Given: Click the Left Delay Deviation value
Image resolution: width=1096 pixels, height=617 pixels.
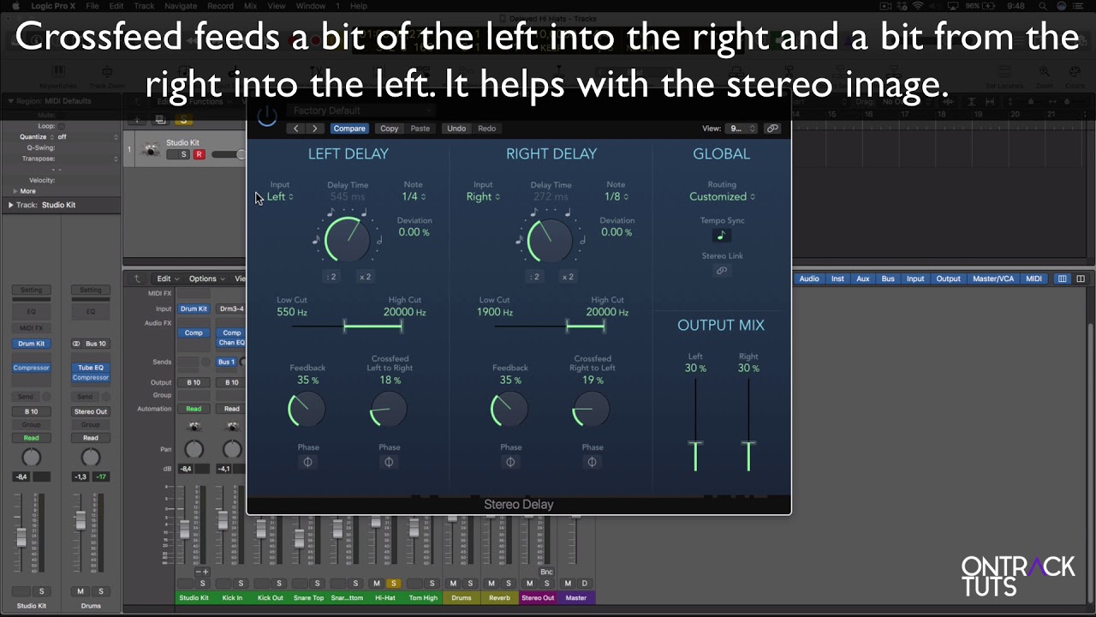Looking at the screenshot, I should [x=414, y=232].
